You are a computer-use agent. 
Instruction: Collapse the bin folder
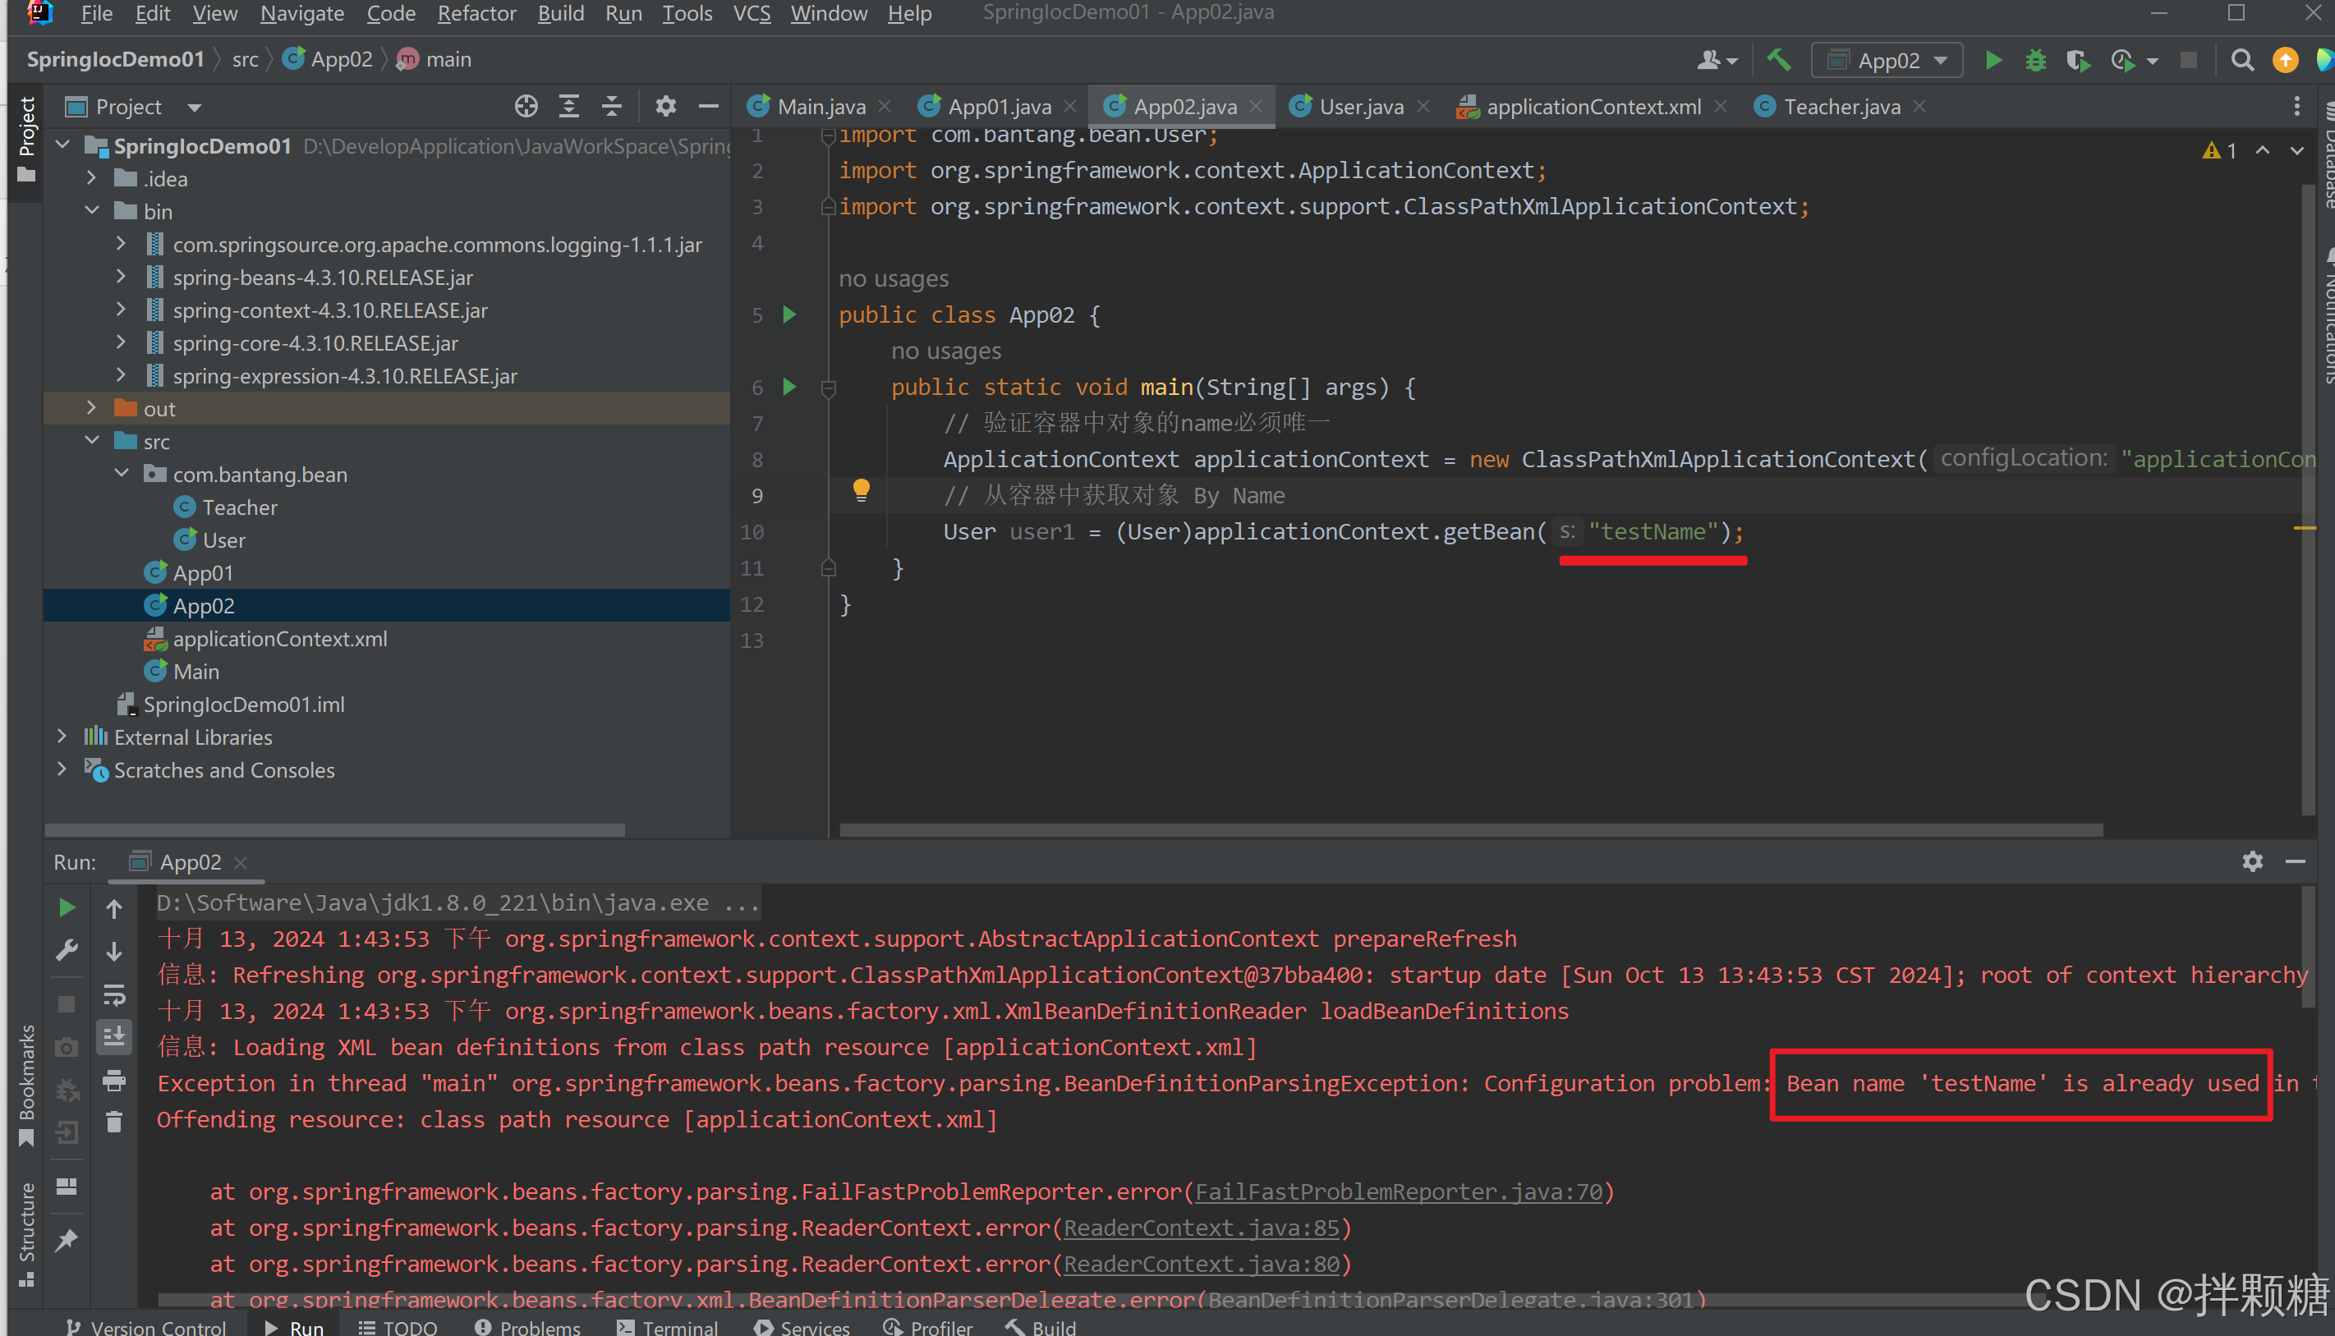tap(91, 211)
